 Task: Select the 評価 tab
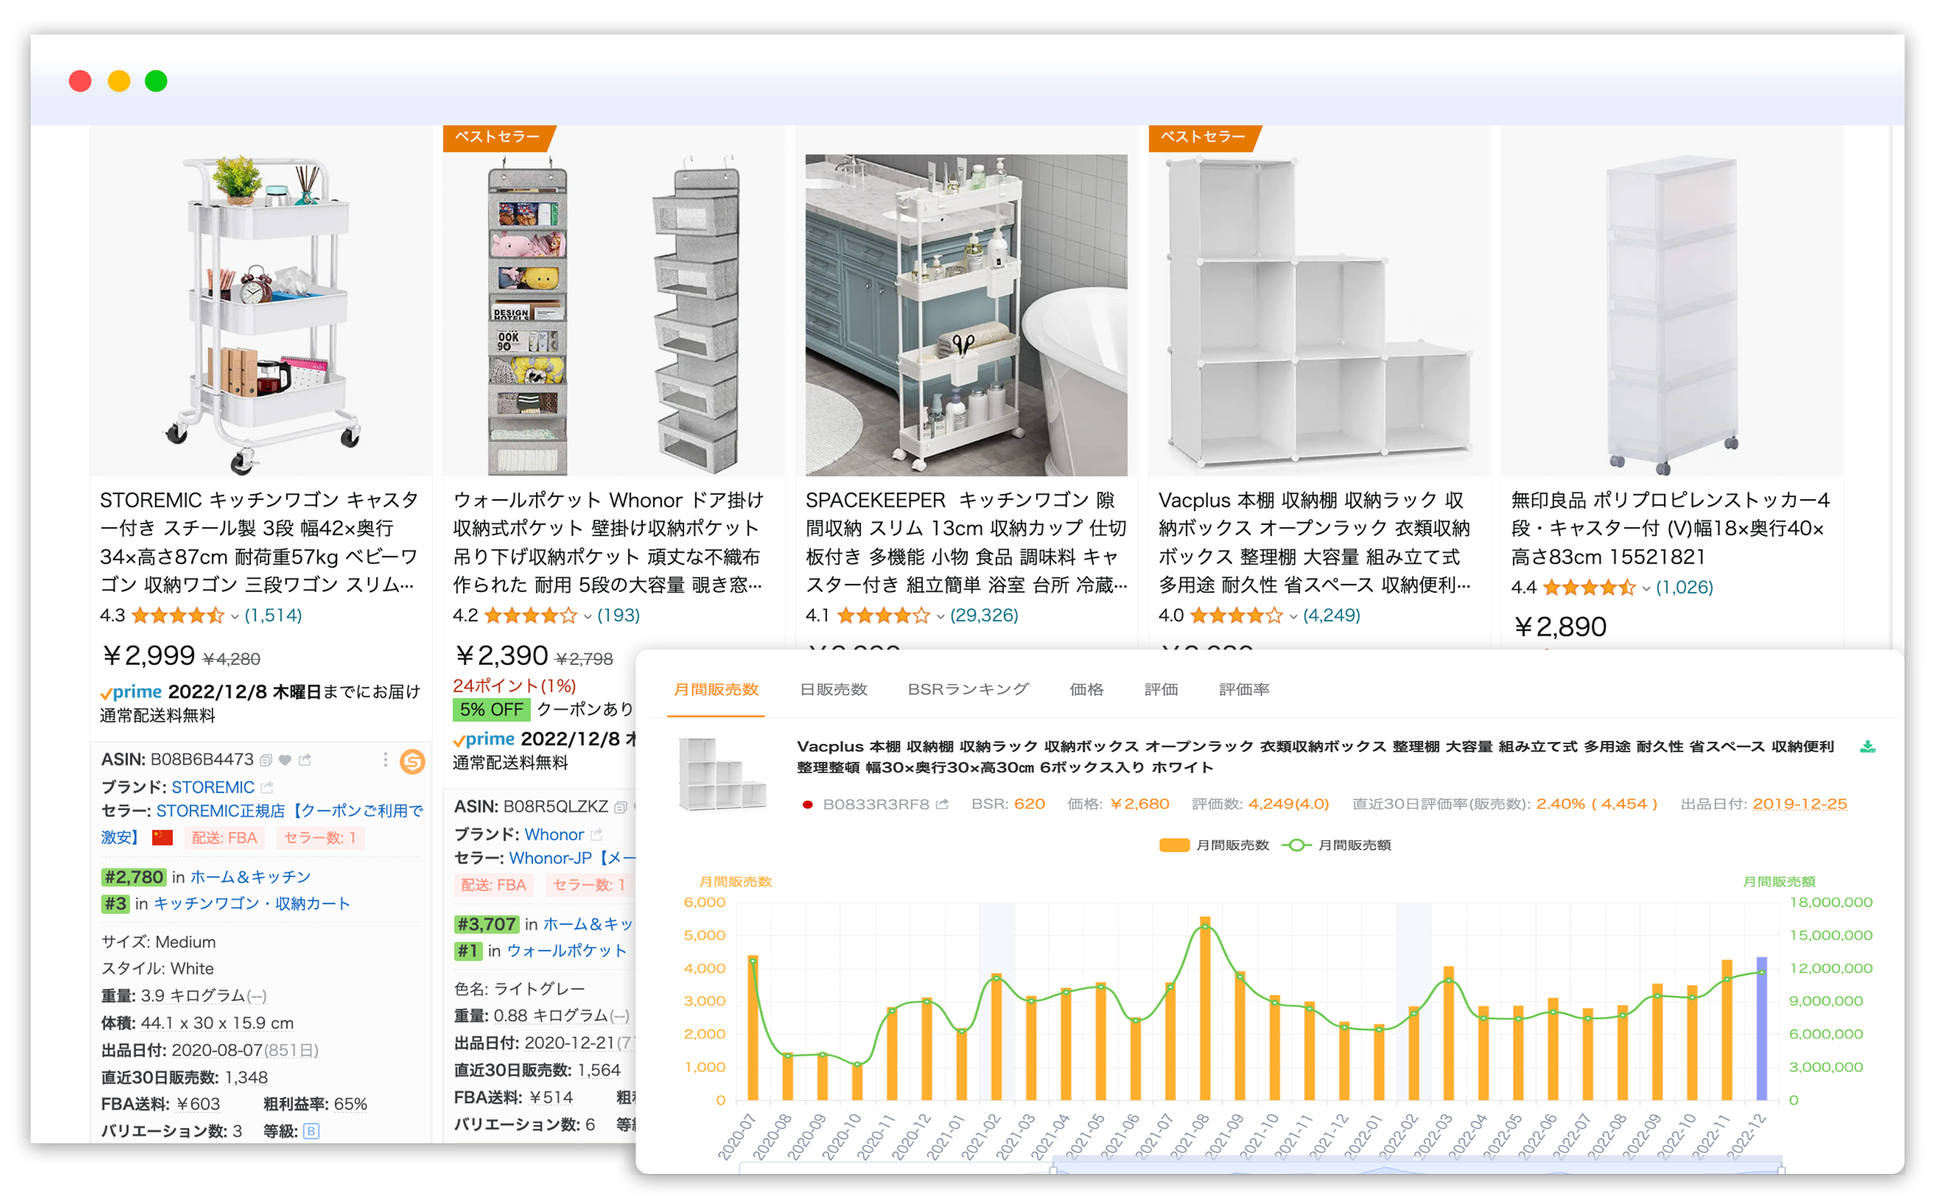point(1161,689)
